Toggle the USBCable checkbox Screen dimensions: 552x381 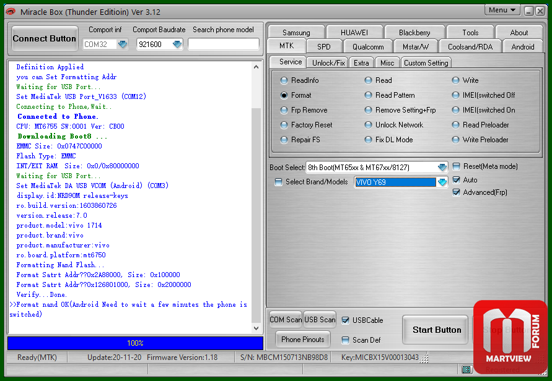click(x=346, y=320)
